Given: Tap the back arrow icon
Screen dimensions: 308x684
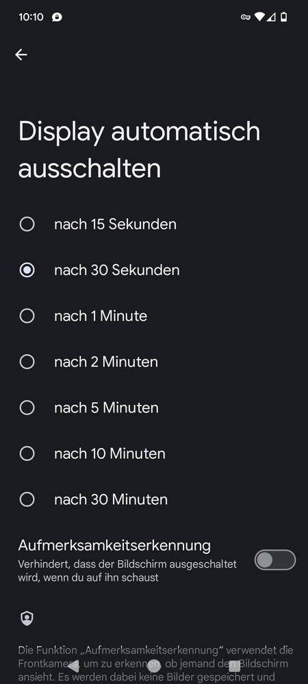Looking at the screenshot, I should pos(21,55).
